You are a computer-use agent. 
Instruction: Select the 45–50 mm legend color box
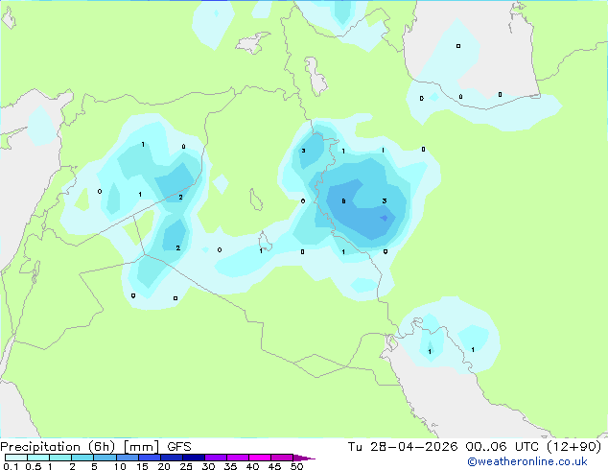click(x=282, y=458)
